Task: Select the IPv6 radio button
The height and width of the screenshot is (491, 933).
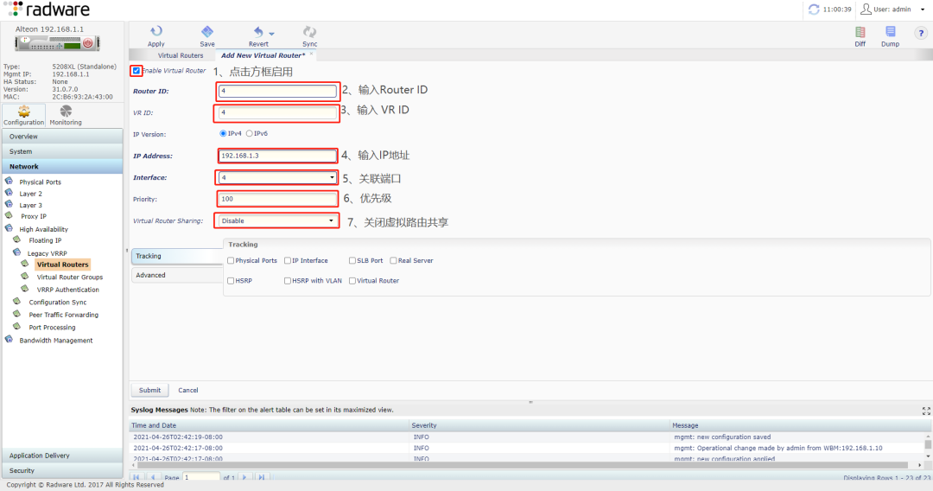Action: coord(250,134)
